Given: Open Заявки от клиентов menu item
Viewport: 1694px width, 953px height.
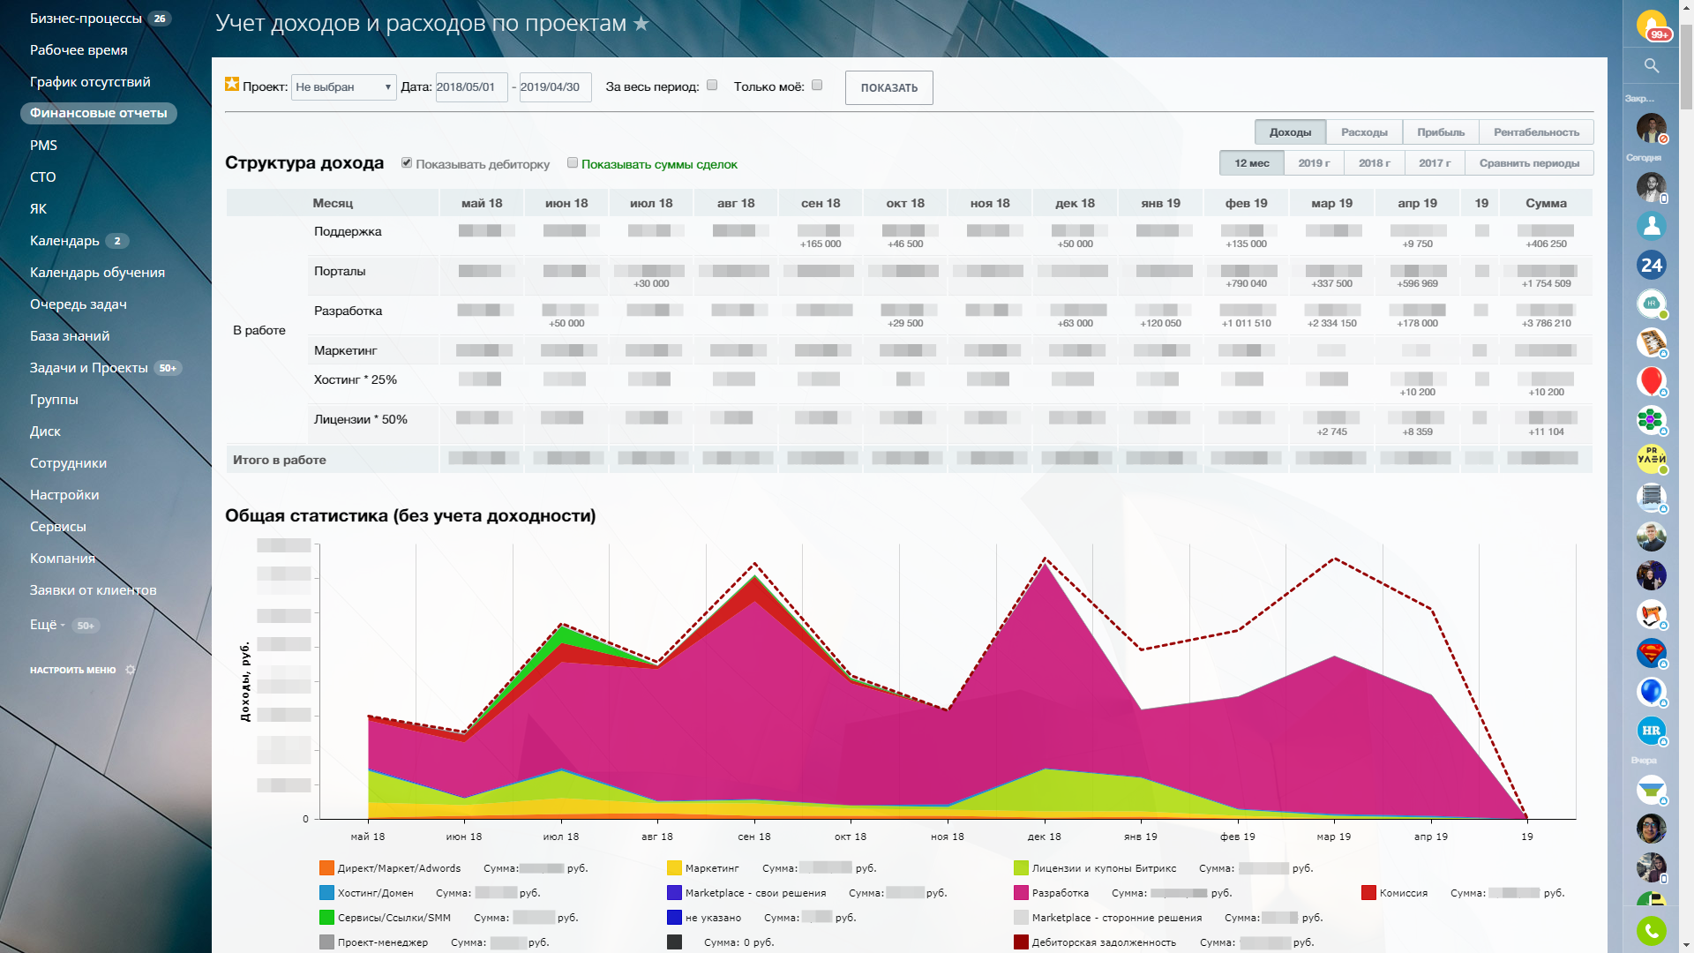Looking at the screenshot, I should pos(93,590).
